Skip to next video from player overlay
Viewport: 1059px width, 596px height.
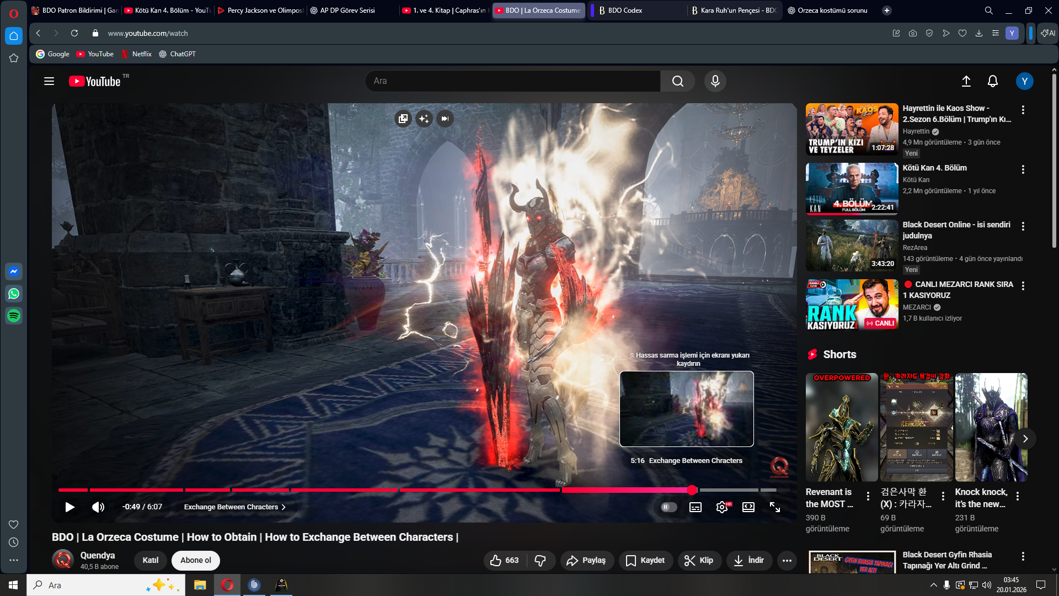point(445,119)
